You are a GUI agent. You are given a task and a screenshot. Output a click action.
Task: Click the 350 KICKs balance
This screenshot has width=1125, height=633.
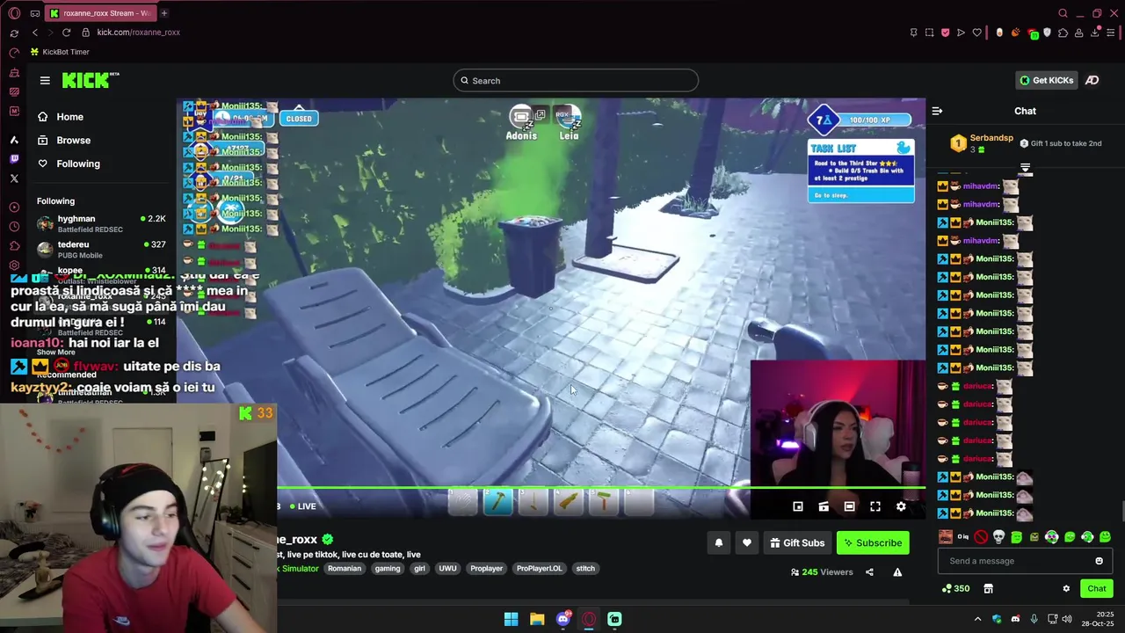tap(955, 589)
